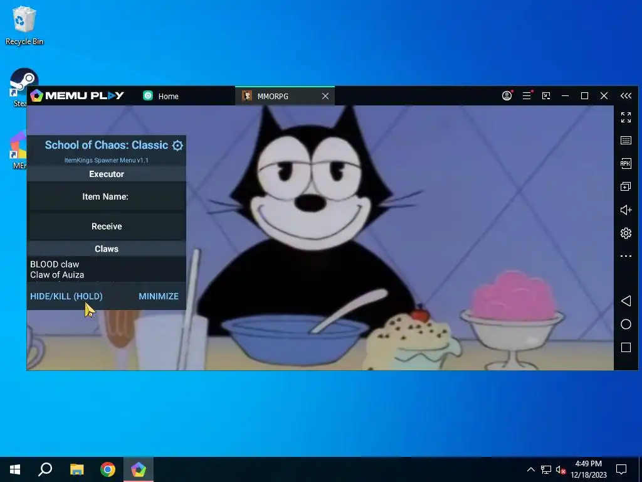Close the MMORPG tab
The height and width of the screenshot is (482, 642).
pos(325,96)
